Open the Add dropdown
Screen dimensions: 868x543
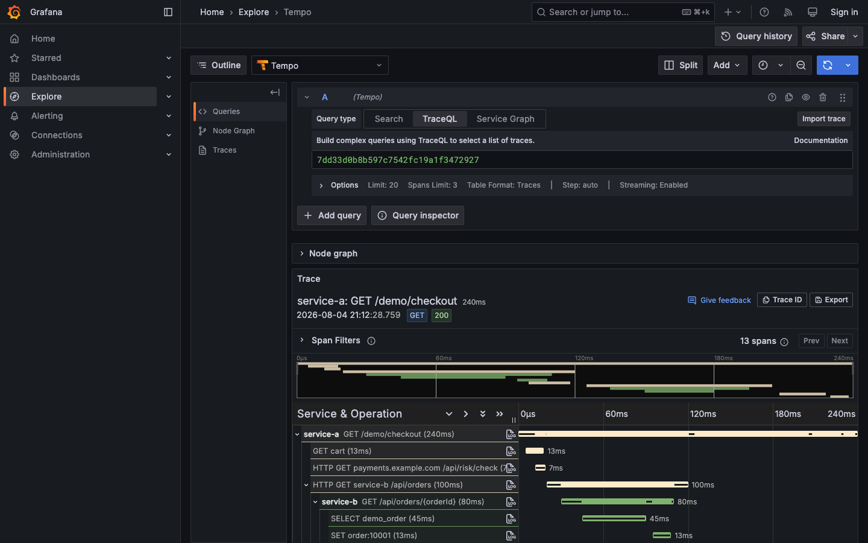pos(727,65)
